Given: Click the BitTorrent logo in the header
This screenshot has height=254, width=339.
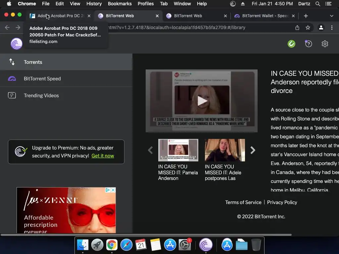Looking at the screenshot, I should click(17, 44).
